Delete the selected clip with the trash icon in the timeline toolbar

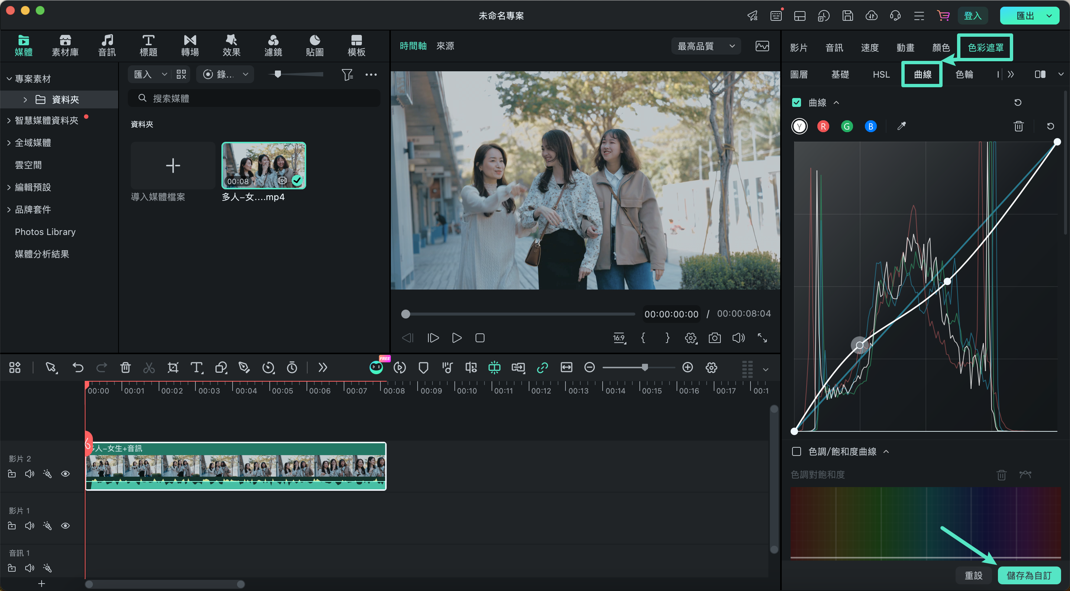click(x=126, y=367)
